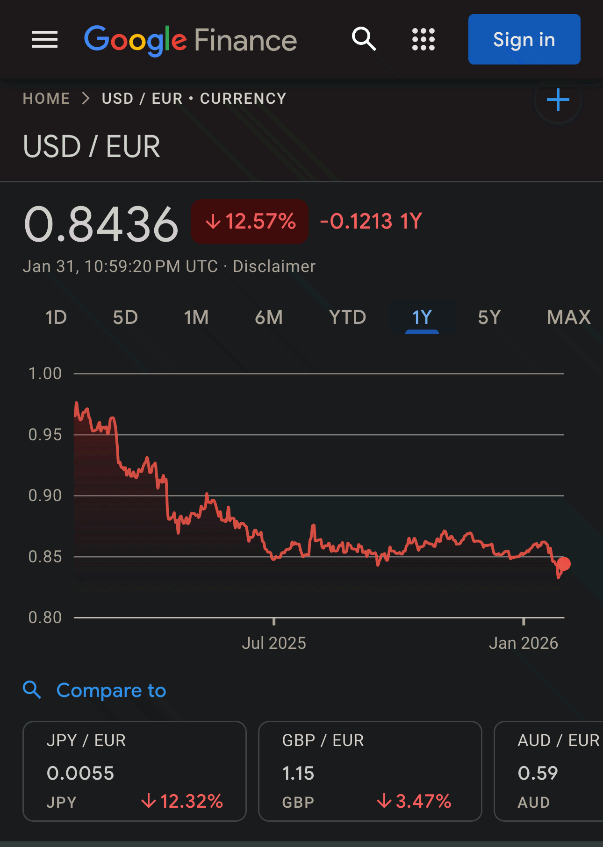This screenshot has width=603, height=847.
Task: Open the JPY / EUR comparison card
Action: [135, 771]
